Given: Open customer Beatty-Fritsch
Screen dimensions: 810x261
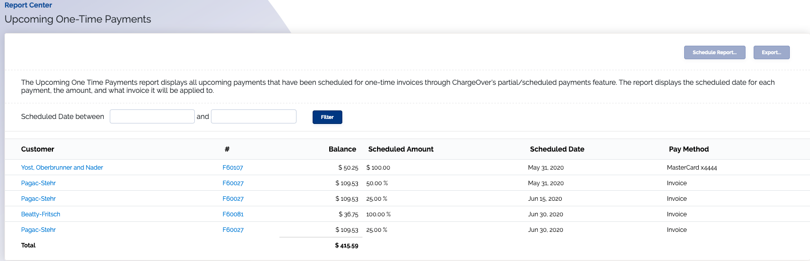Looking at the screenshot, I should pyautogui.click(x=41, y=214).
